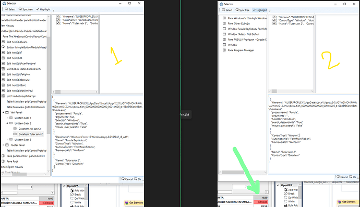The height and width of the screenshot is (207, 360).
Task: Uncheck the "ClassName" selector row checkbox
Action: (58, 20)
